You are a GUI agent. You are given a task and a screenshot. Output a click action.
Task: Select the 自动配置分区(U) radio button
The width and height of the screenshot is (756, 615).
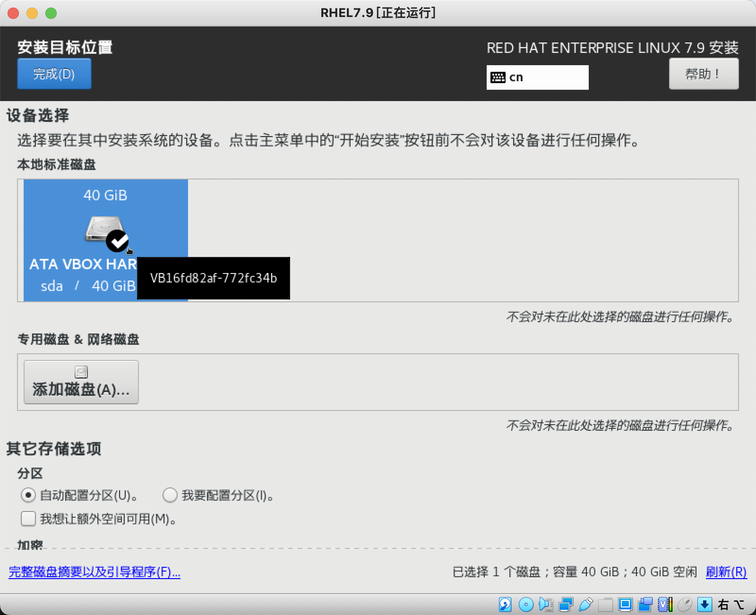click(28, 495)
